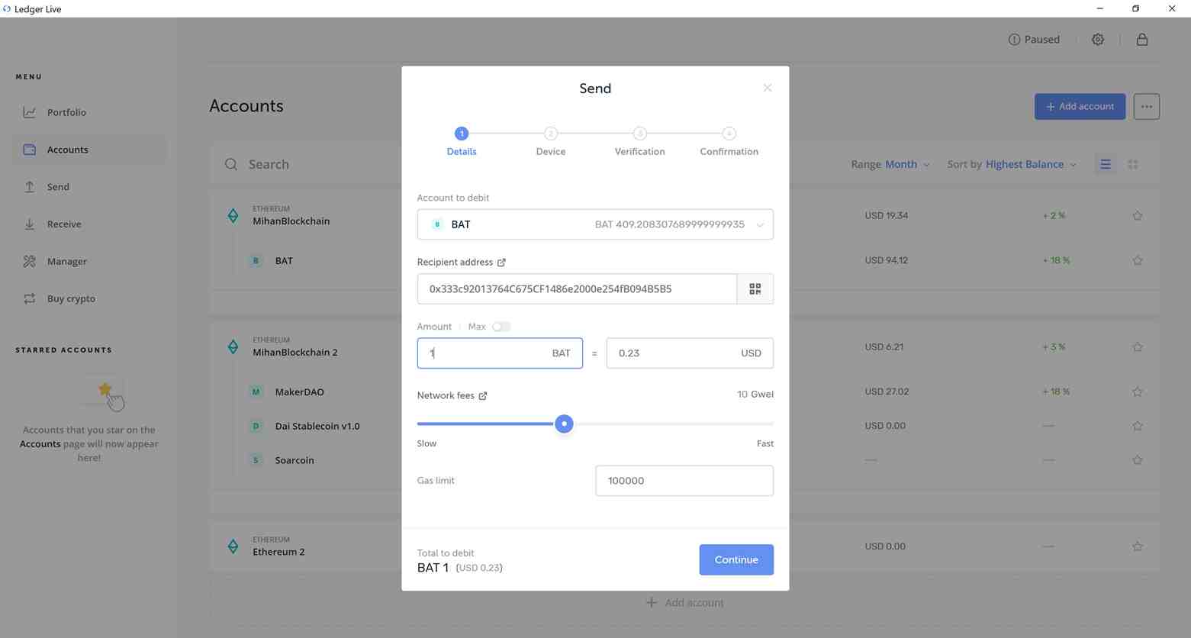Scan QR code for recipient address
This screenshot has height=638, width=1191.
point(755,289)
